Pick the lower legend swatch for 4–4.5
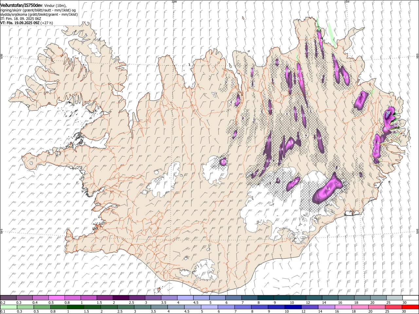The image size is (419, 314). 175,307
